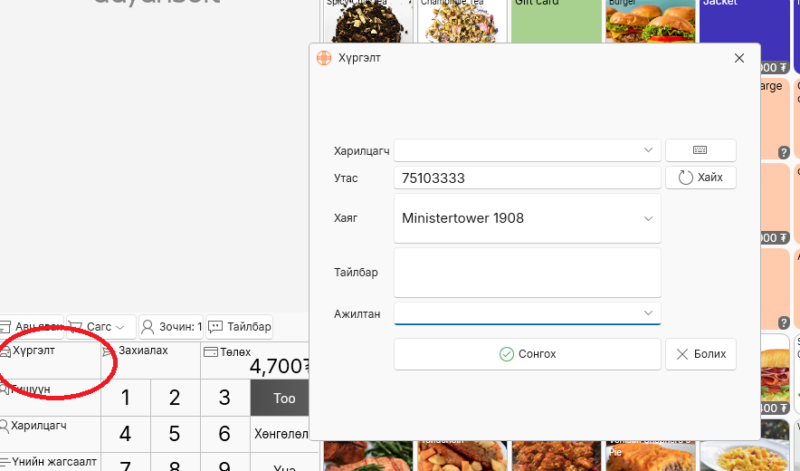This screenshot has height=471, width=800.
Task: Open the Сагс cart dropdown
Action: point(101,327)
